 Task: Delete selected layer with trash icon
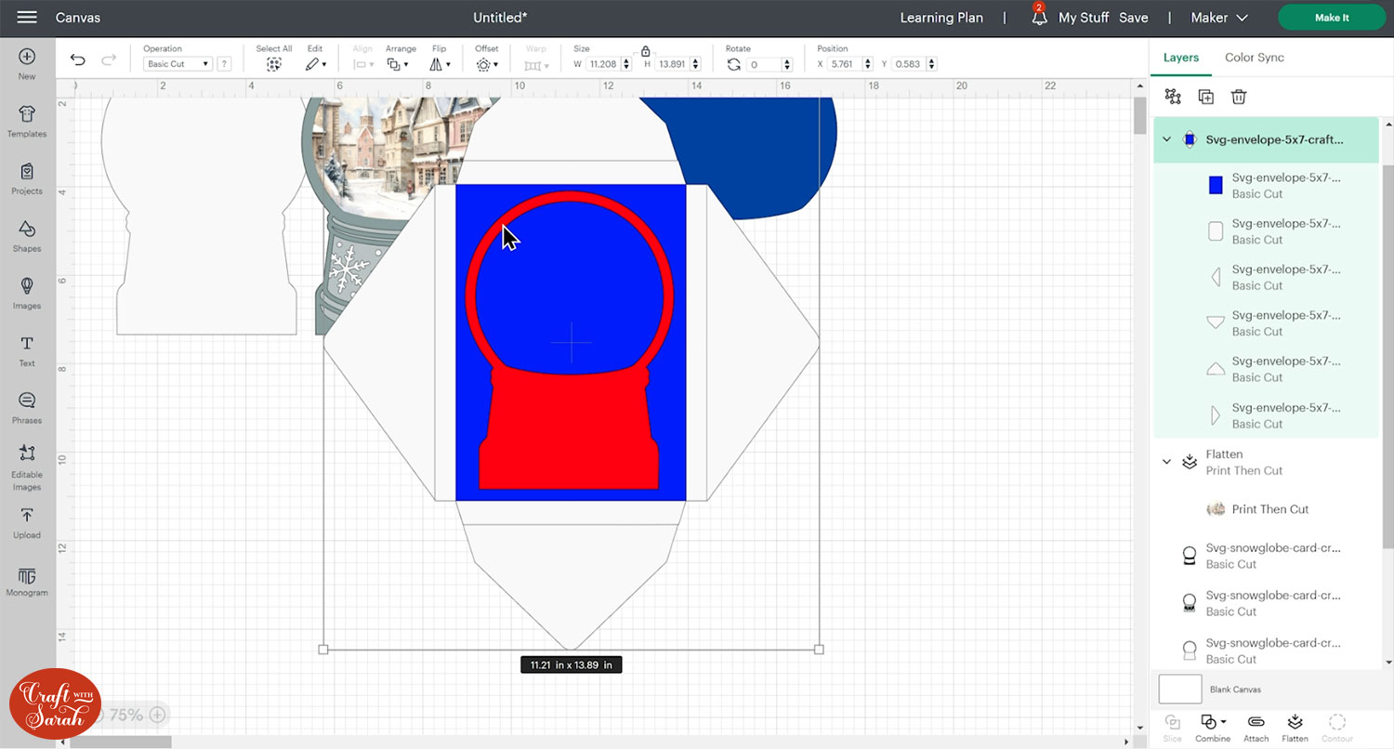(x=1238, y=97)
